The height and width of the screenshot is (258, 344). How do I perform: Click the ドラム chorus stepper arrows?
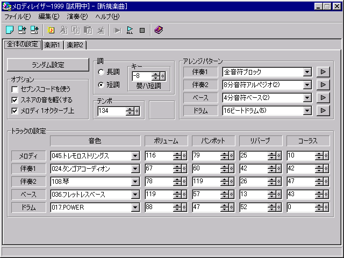point(319,207)
